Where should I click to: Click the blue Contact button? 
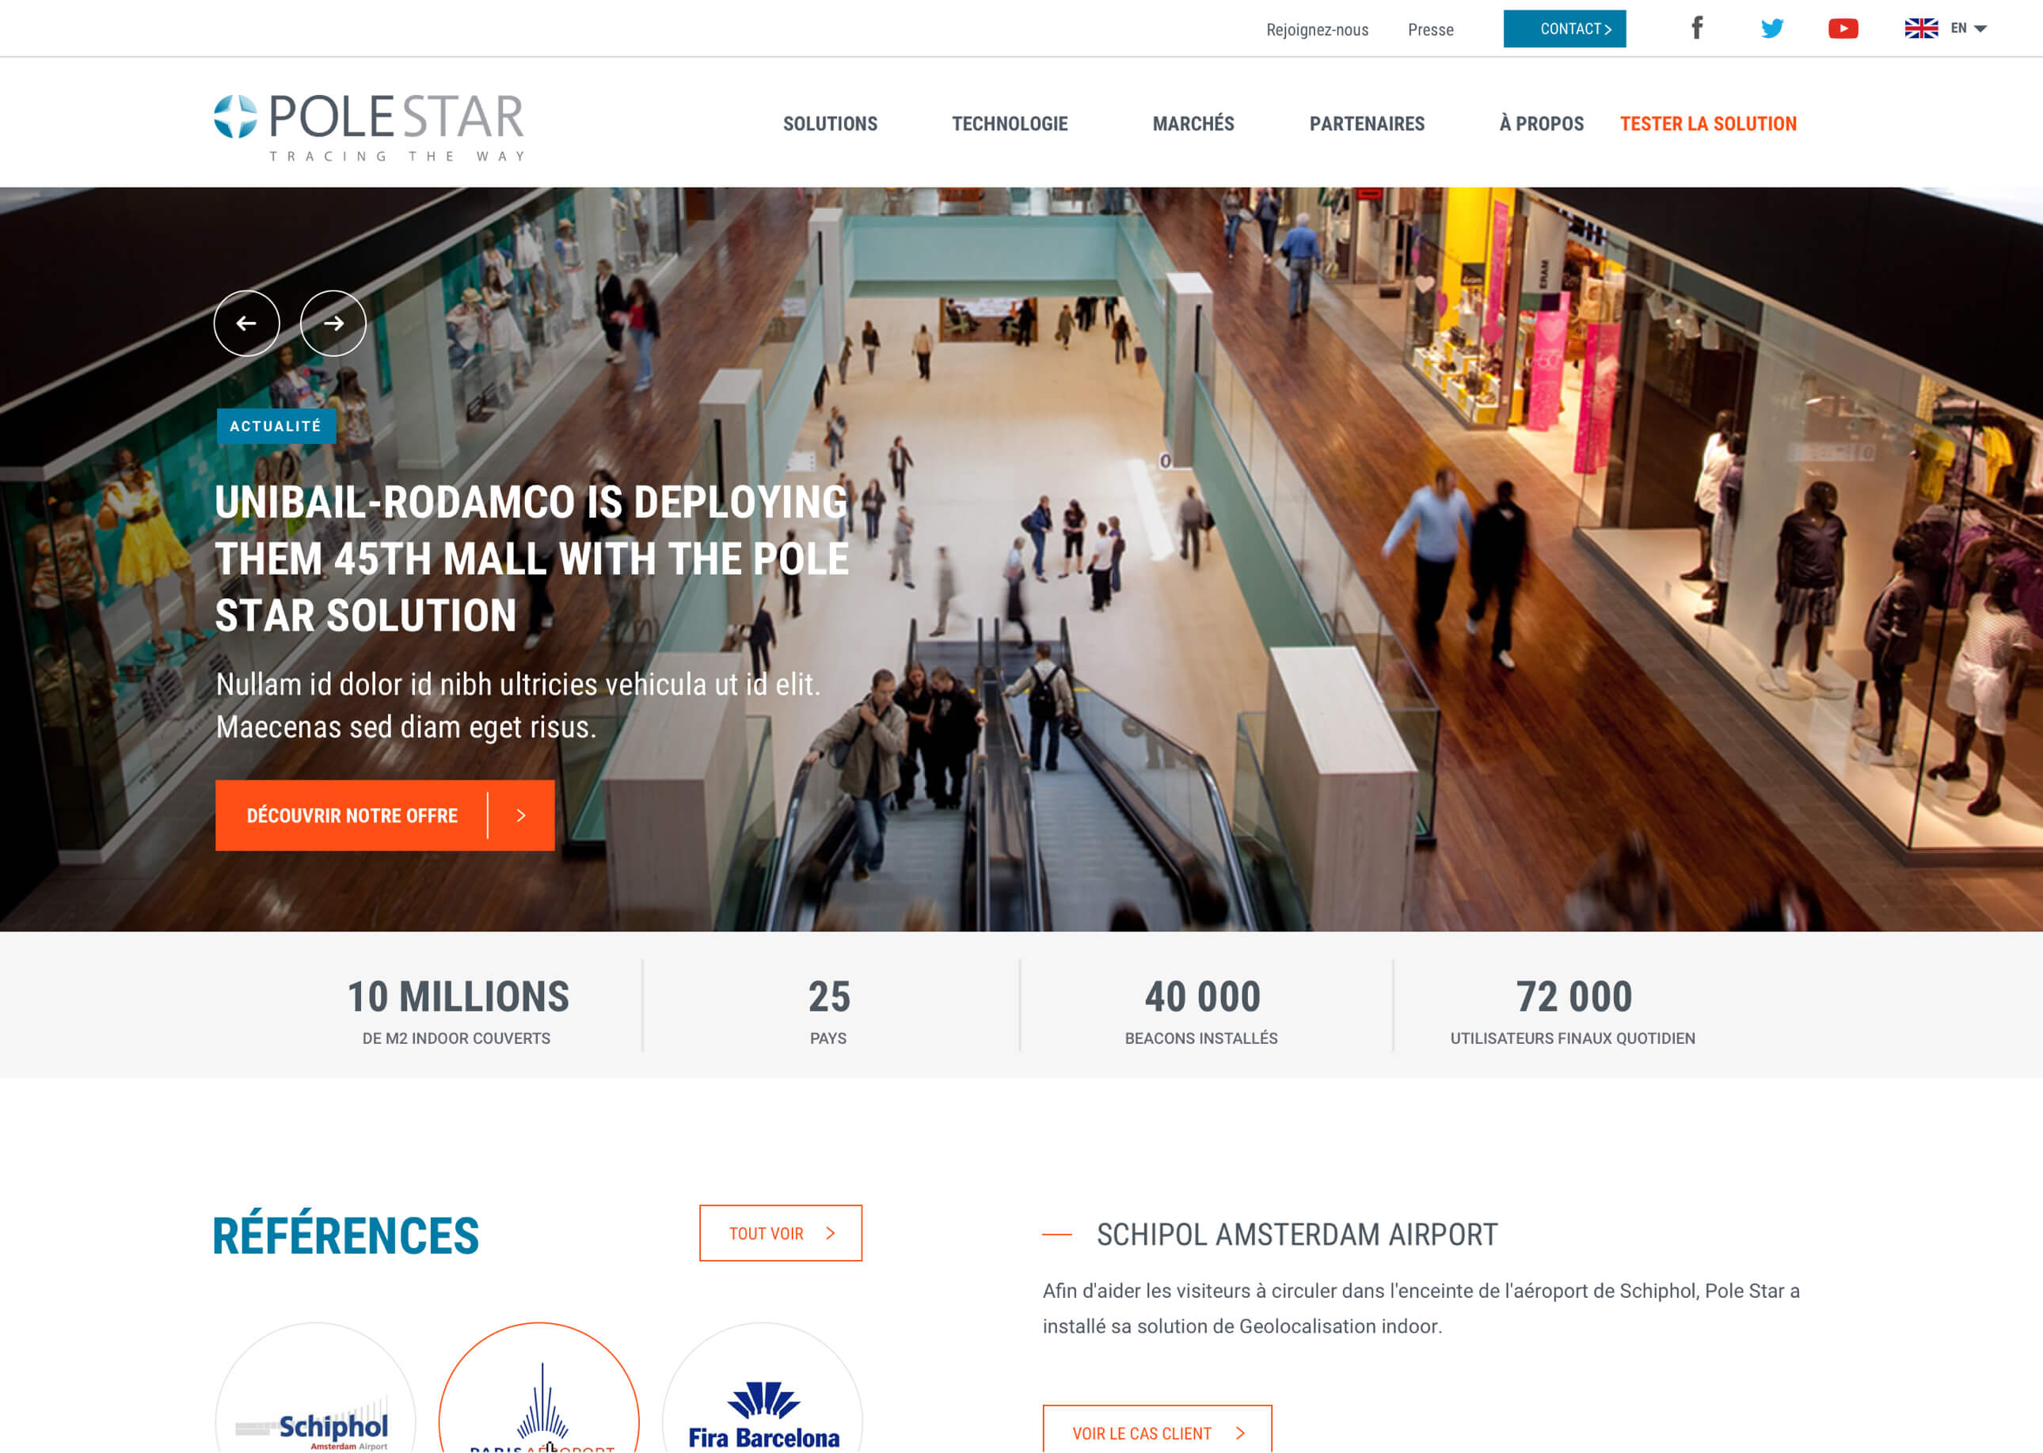[1564, 28]
